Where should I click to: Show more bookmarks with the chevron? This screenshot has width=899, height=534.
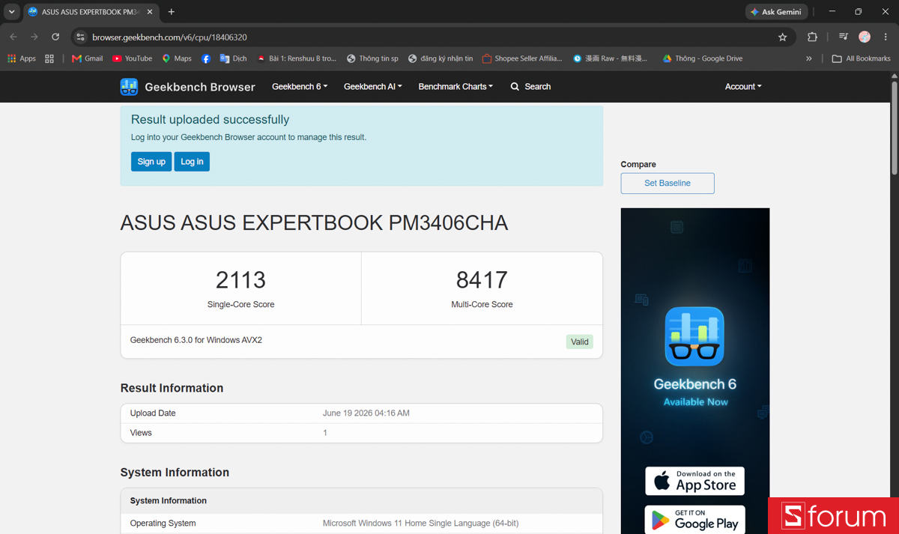[x=809, y=58]
